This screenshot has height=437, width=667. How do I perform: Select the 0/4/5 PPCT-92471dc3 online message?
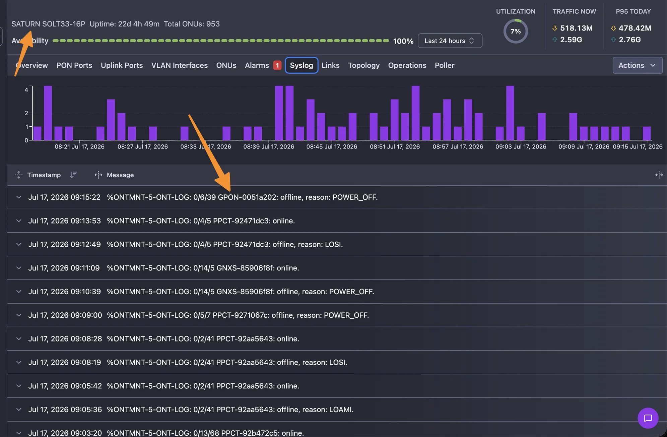pyautogui.click(x=201, y=221)
